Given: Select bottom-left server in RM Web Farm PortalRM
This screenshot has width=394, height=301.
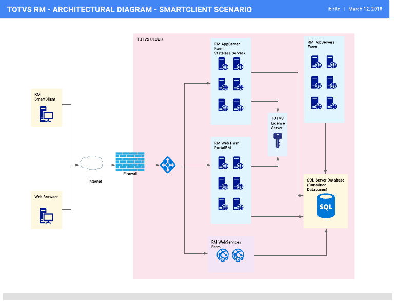Looking at the screenshot, I should tap(223, 204).
